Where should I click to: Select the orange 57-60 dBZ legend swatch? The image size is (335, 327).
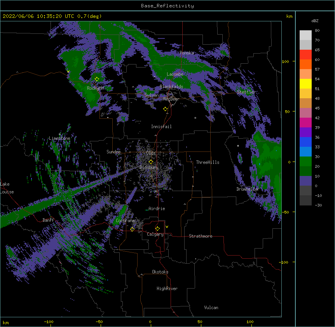point(305,64)
